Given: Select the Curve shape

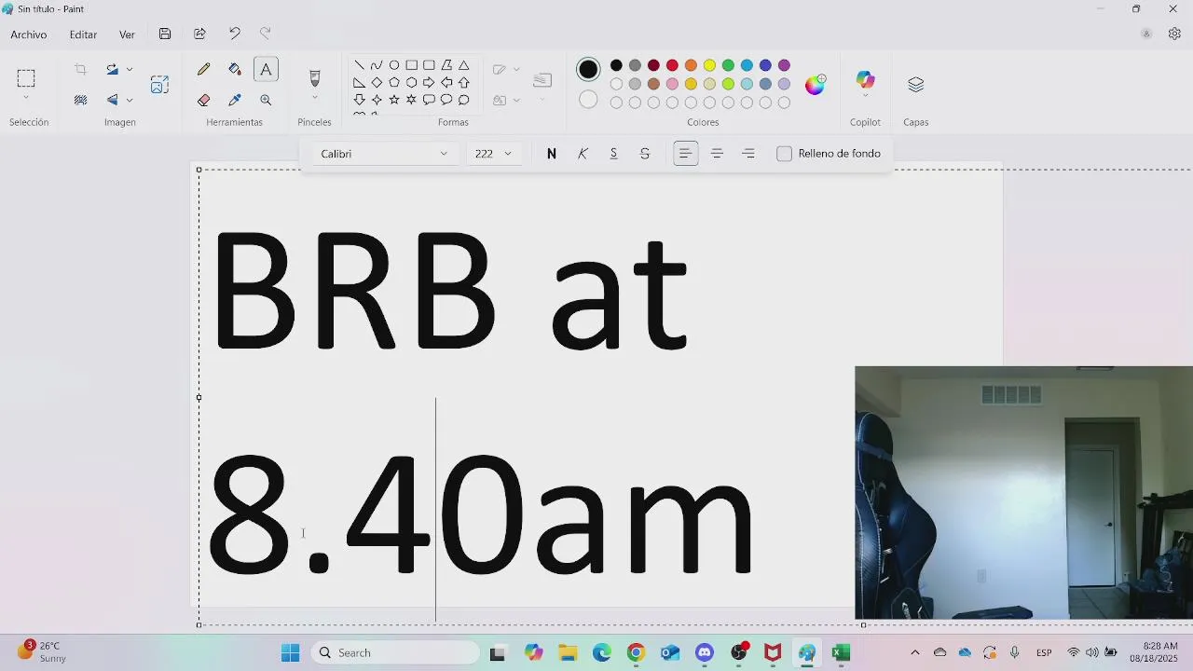Looking at the screenshot, I should click(377, 65).
